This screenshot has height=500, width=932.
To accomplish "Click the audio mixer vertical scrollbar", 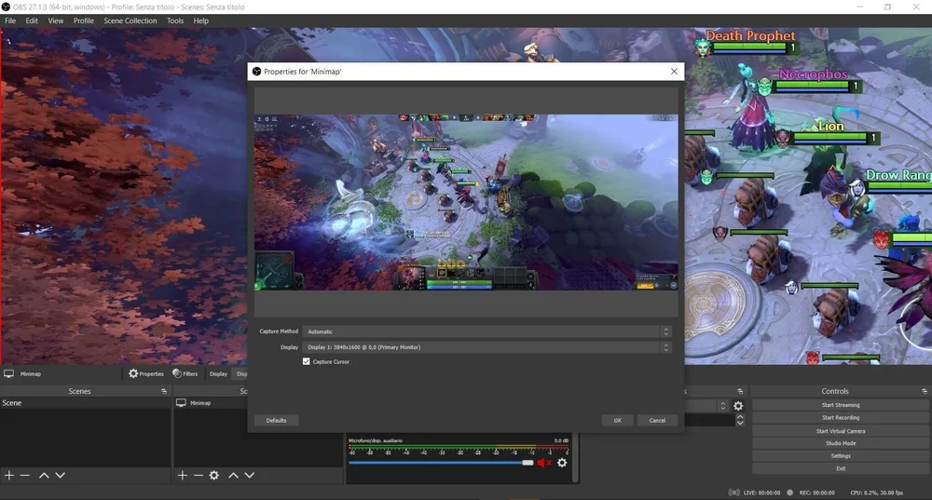I will pyautogui.click(x=575, y=458).
